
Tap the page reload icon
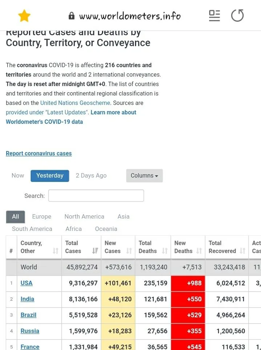click(x=237, y=16)
